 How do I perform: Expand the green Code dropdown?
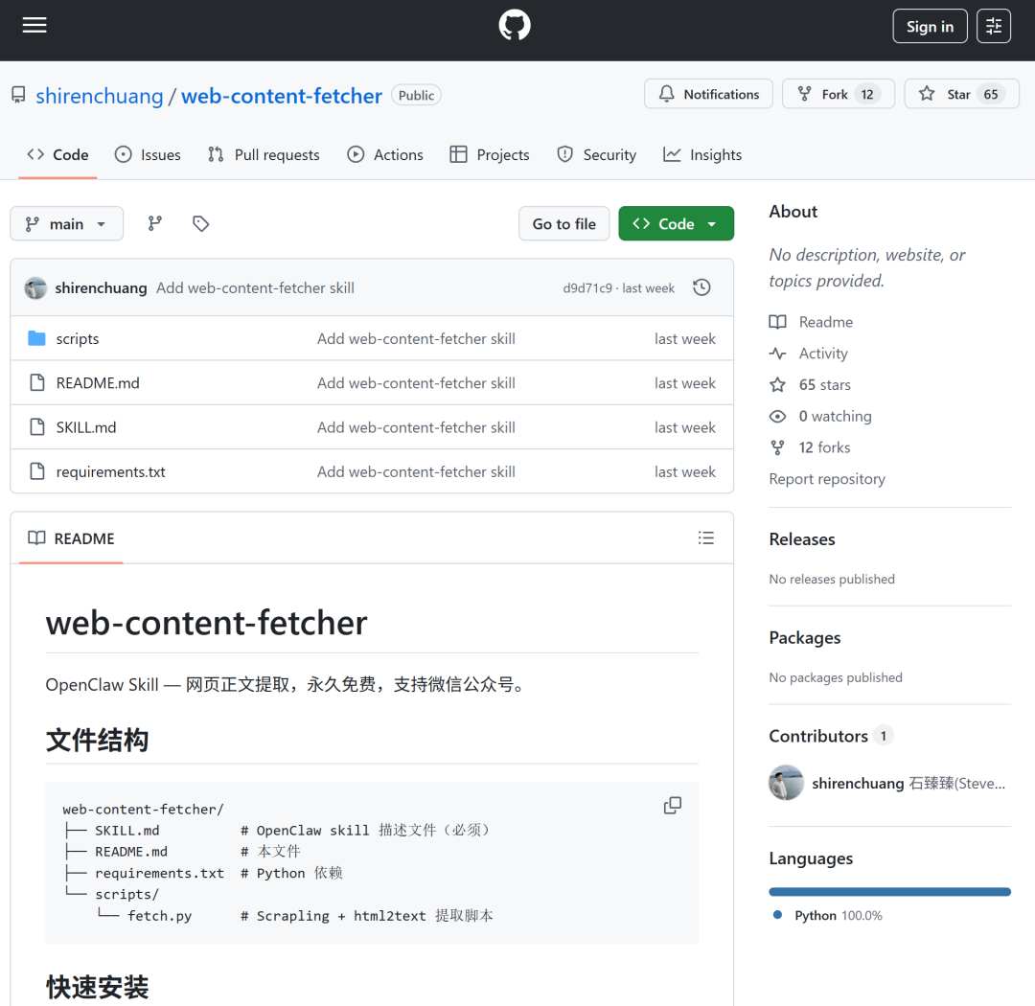[676, 223]
